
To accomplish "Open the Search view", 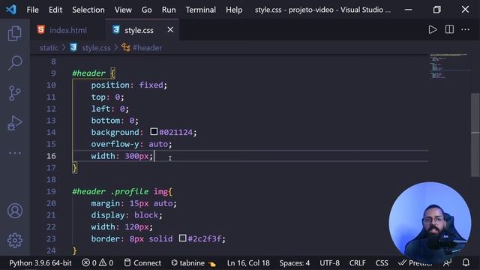I will point(15,63).
